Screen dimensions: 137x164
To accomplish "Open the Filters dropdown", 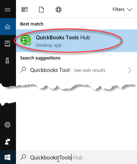I will click(x=122, y=10).
